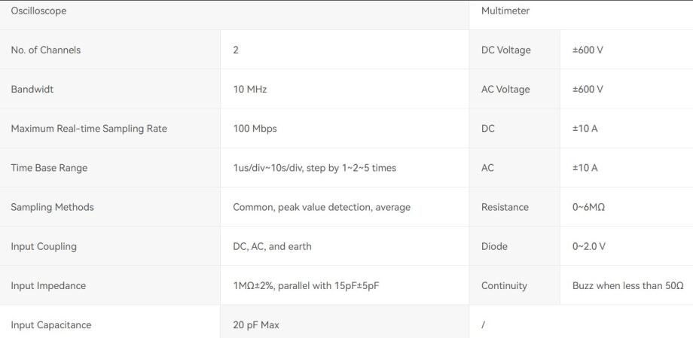The width and height of the screenshot is (693, 338).
Task: Click the DC Voltage multimeter label
Action: (x=505, y=50)
